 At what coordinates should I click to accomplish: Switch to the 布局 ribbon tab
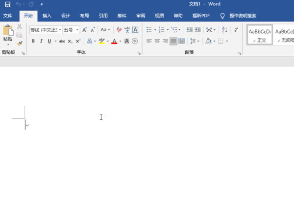pos(84,16)
